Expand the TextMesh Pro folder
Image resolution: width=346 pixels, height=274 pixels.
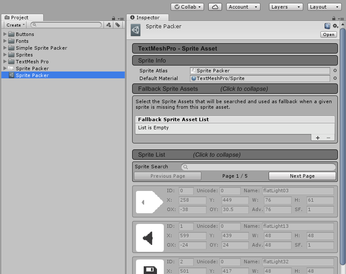point(5,61)
